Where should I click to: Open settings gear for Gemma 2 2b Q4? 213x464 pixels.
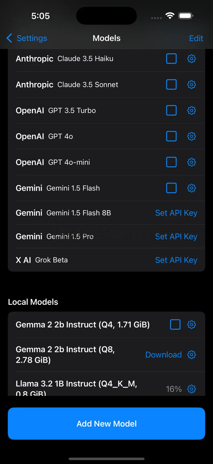click(191, 325)
